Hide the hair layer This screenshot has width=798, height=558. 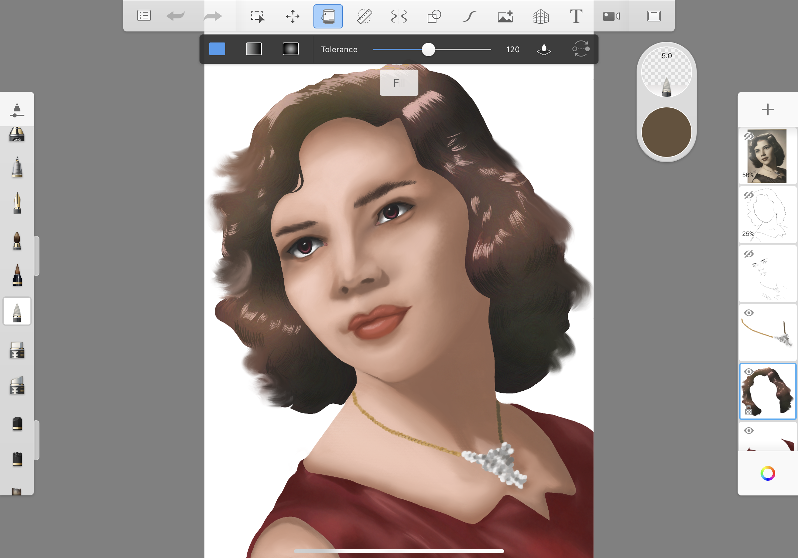click(x=749, y=372)
